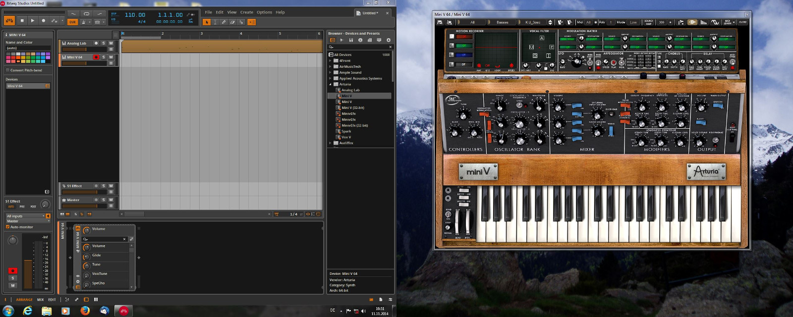Image resolution: width=793 pixels, height=317 pixels.
Task: Open the Edit menu
Action: [x=220, y=12]
